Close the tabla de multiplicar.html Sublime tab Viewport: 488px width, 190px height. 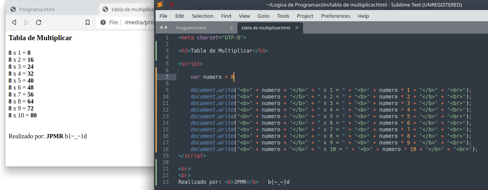[x=297, y=28]
